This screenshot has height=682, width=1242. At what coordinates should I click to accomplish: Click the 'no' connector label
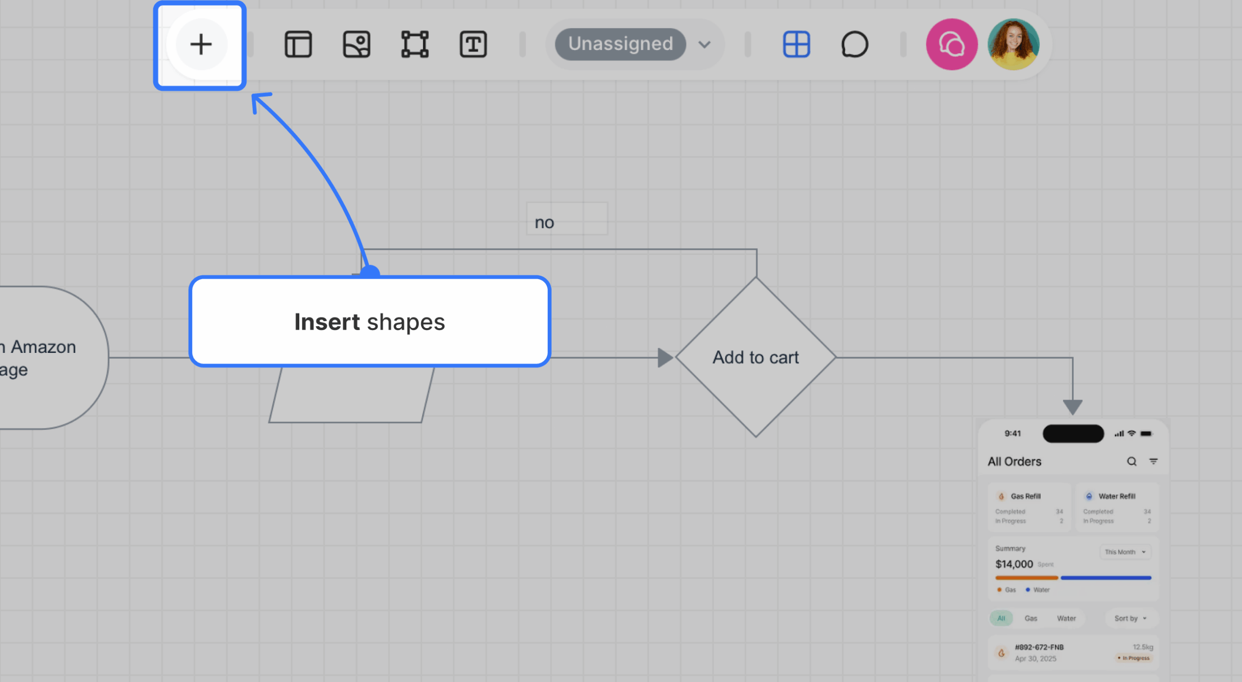click(567, 219)
